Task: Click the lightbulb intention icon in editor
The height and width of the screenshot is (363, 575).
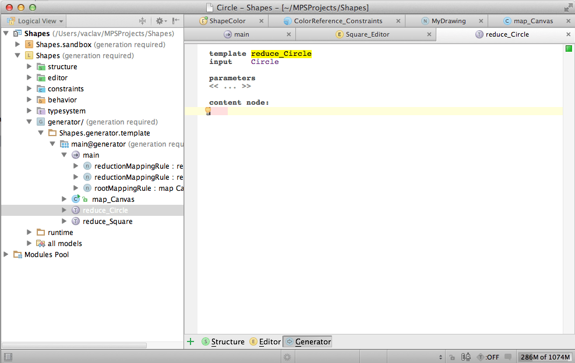Action: pyautogui.click(x=207, y=111)
